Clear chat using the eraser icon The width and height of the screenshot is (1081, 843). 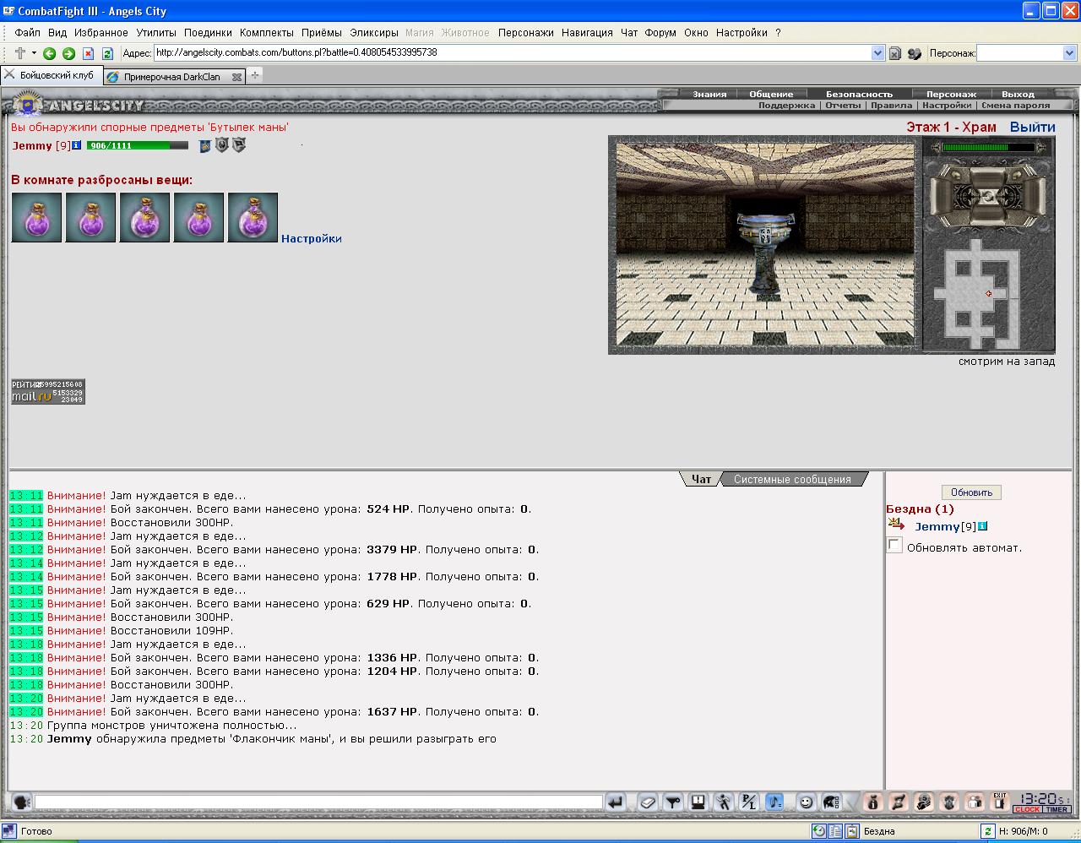click(648, 802)
